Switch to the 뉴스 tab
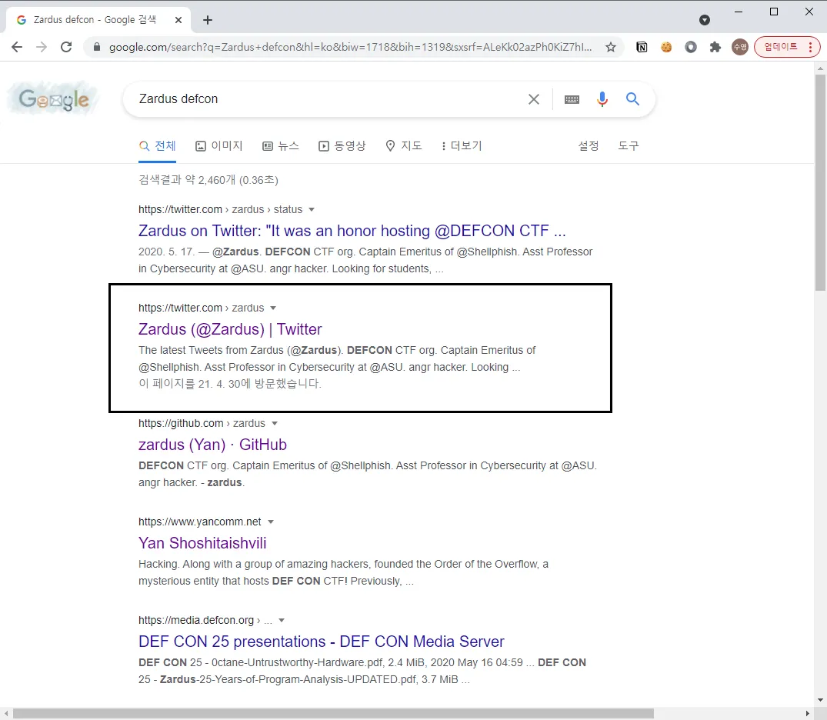This screenshot has height=720, width=827. pyautogui.click(x=281, y=146)
